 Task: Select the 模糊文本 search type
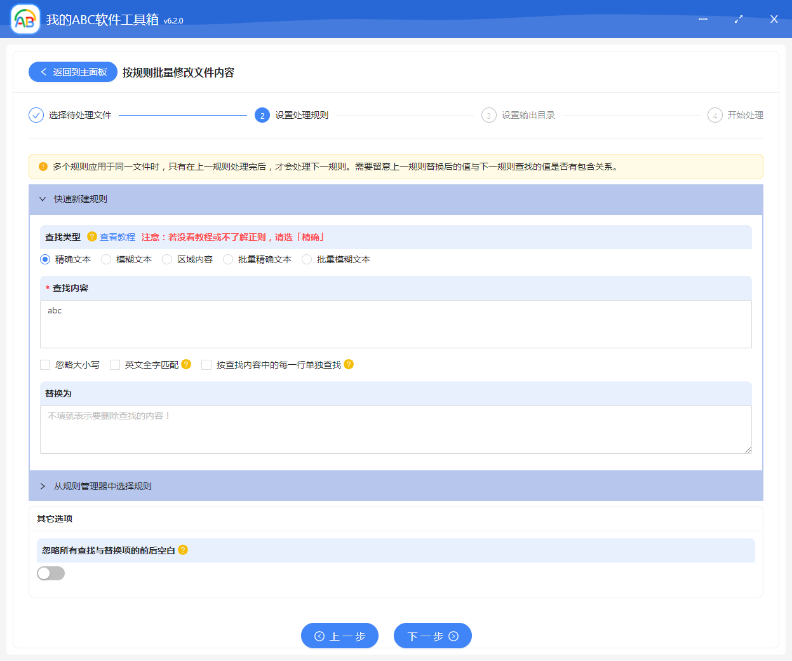(x=105, y=259)
